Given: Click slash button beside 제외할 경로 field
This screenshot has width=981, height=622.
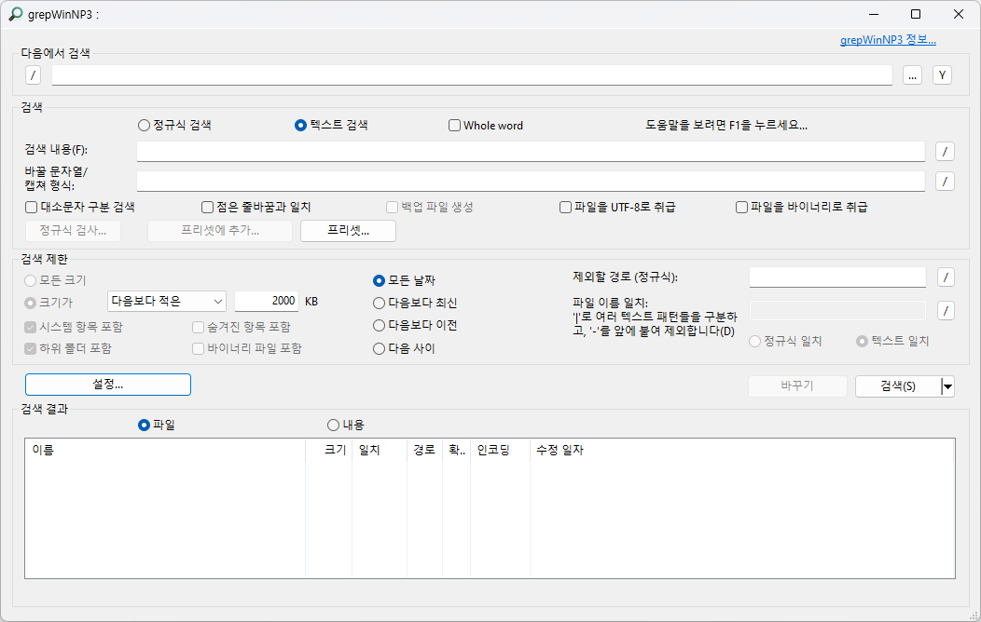Looking at the screenshot, I should (946, 277).
